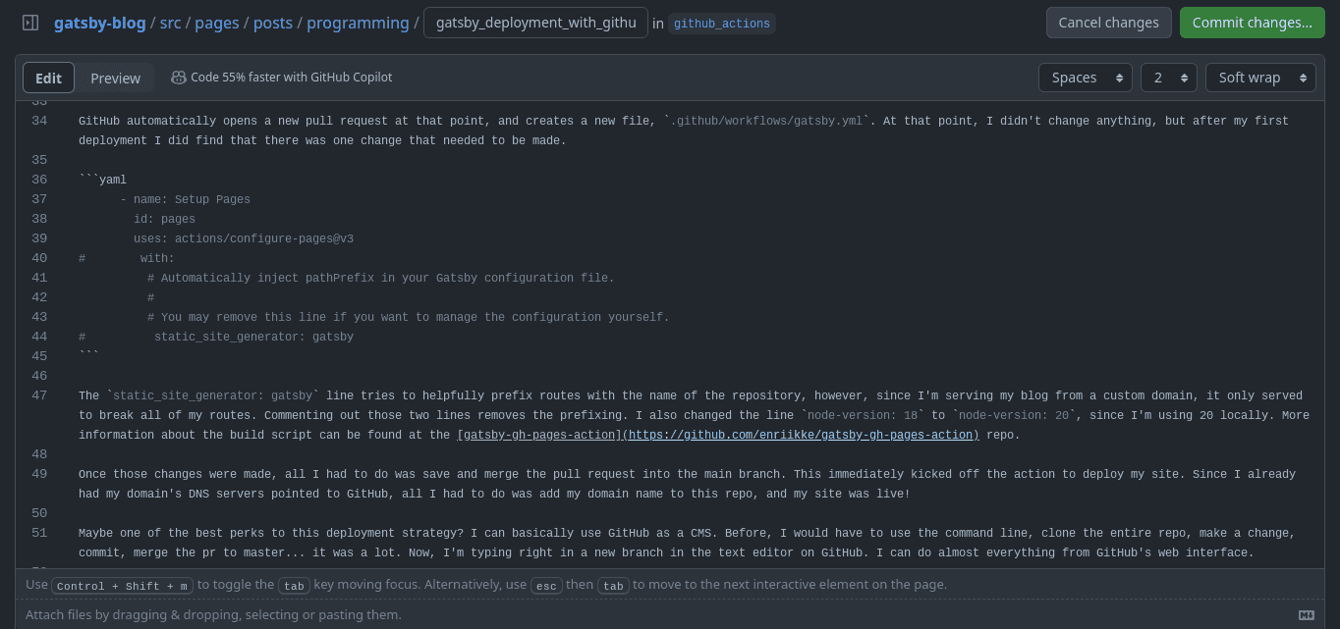The image size is (1340, 629).
Task: Click the file name input field
Action: coord(535,23)
